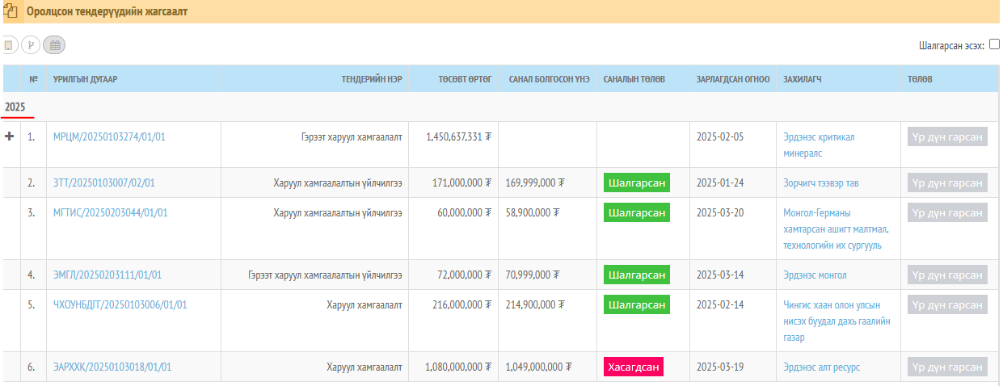Sort by ТЕНДЕРИЙН НЭР column header
This screenshot has width=1003, height=386.
[x=372, y=79]
